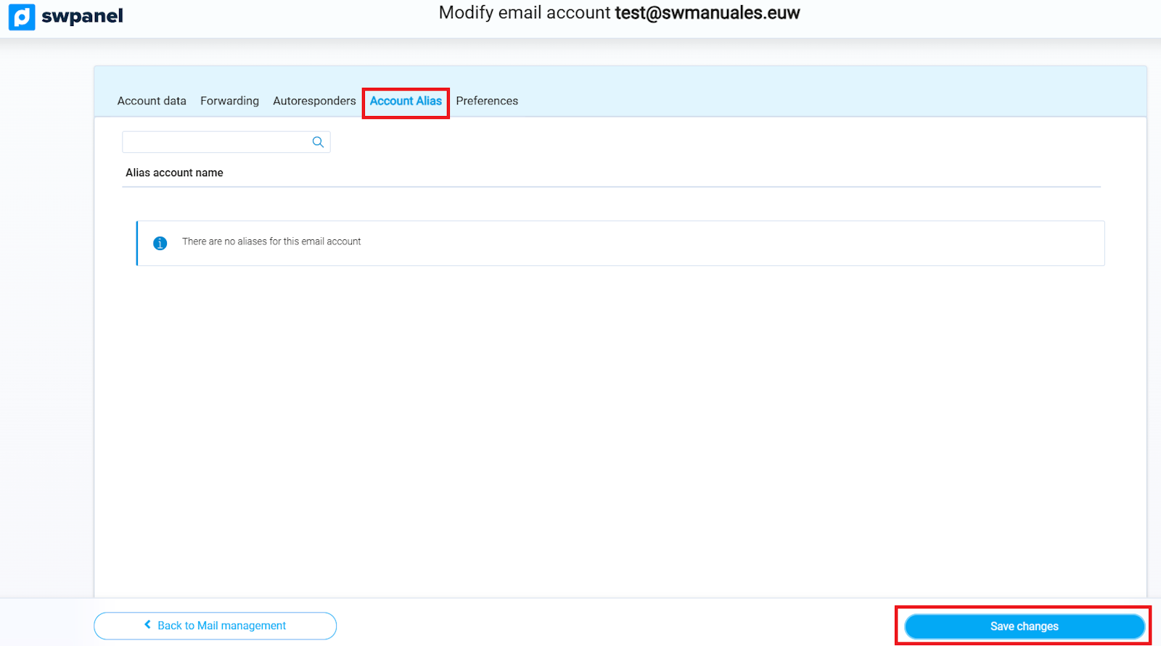The image size is (1161, 646).
Task: Click the swpanel wordmark text
Action: (82, 16)
